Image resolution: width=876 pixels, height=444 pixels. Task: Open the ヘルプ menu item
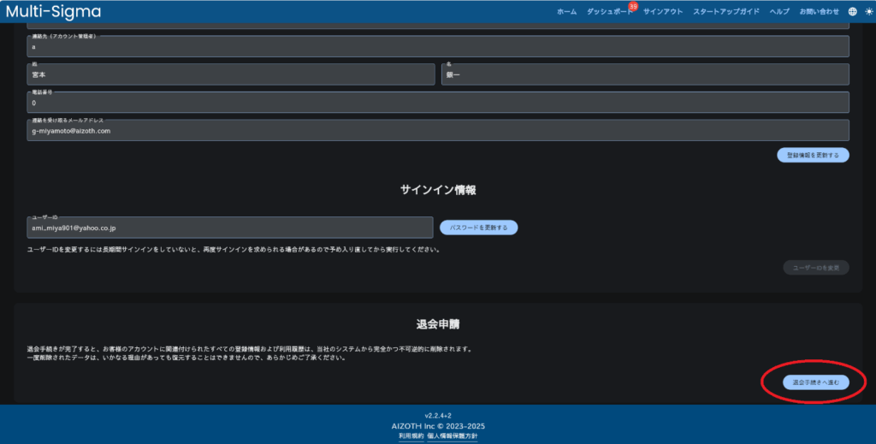(779, 12)
